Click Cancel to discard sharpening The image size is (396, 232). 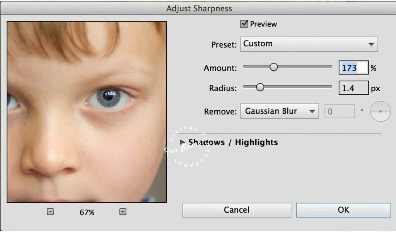coord(236,210)
